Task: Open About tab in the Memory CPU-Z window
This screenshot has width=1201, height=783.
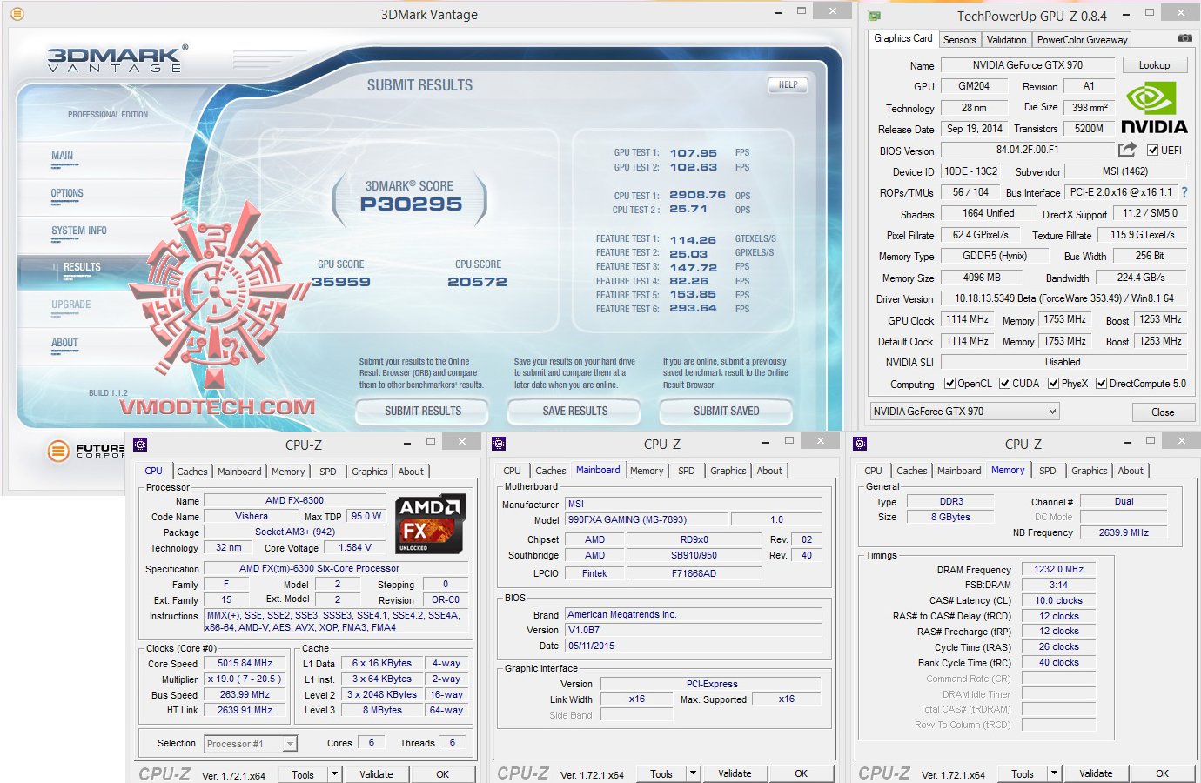Action: 1131,471
